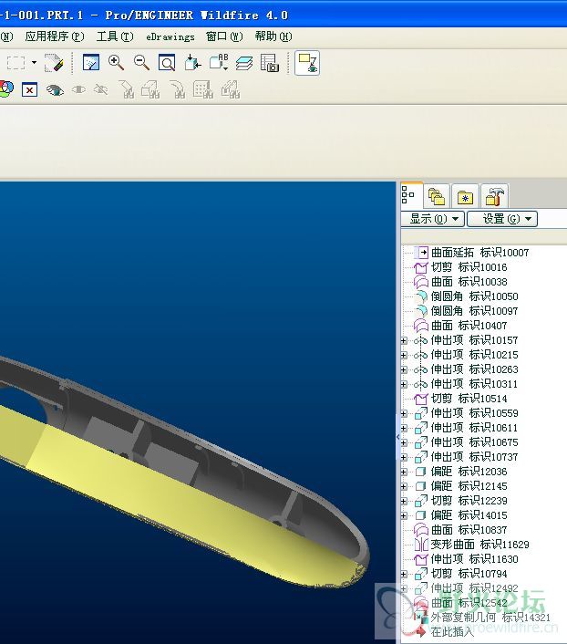Open the 帮助(H) menu
The image size is (567, 644).
pos(273,36)
